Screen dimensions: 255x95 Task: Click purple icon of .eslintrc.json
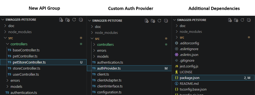tap(176, 55)
